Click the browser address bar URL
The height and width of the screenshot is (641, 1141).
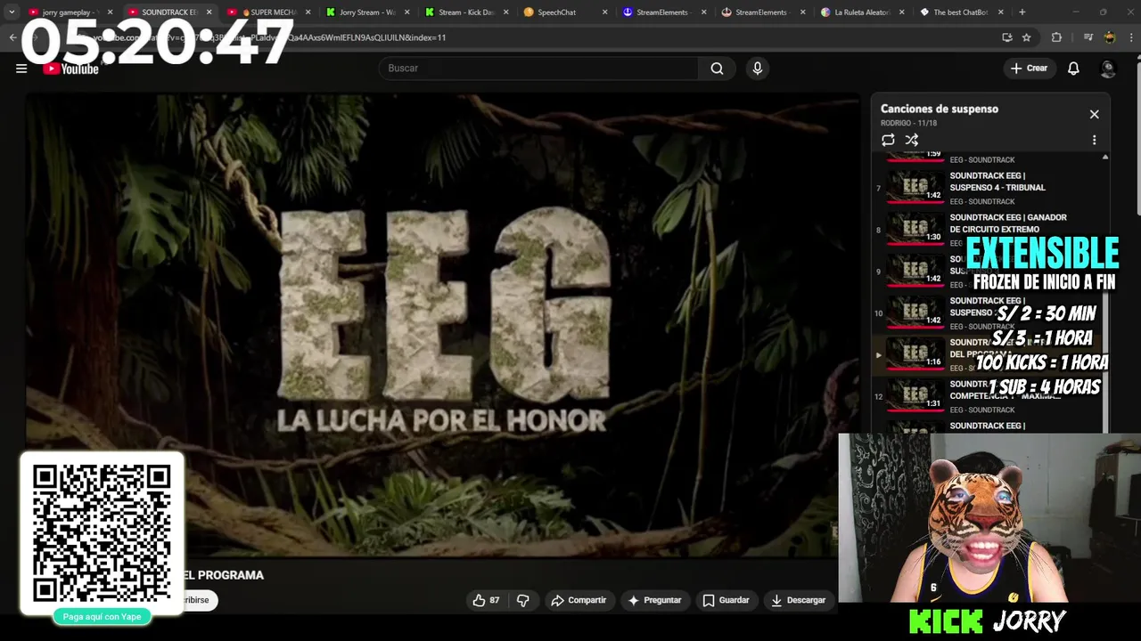click(535, 37)
